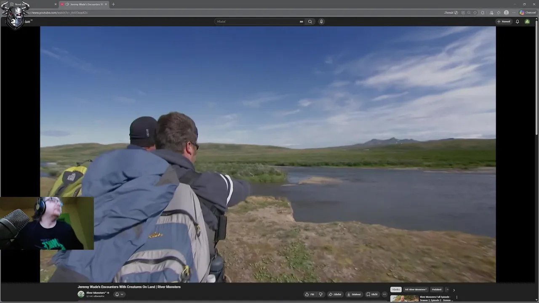Like the video with thumbs up

310,295
